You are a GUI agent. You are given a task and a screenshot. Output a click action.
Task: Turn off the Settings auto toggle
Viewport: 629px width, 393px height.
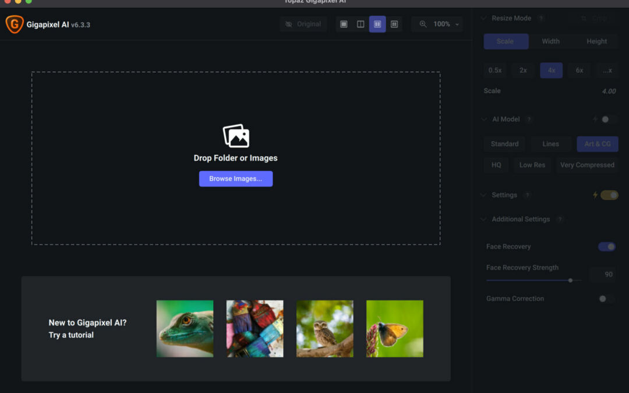point(609,195)
